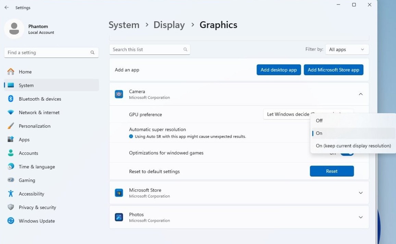Click the Home house icon
The width and height of the screenshot is (396, 244).
(x=11, y=72)
